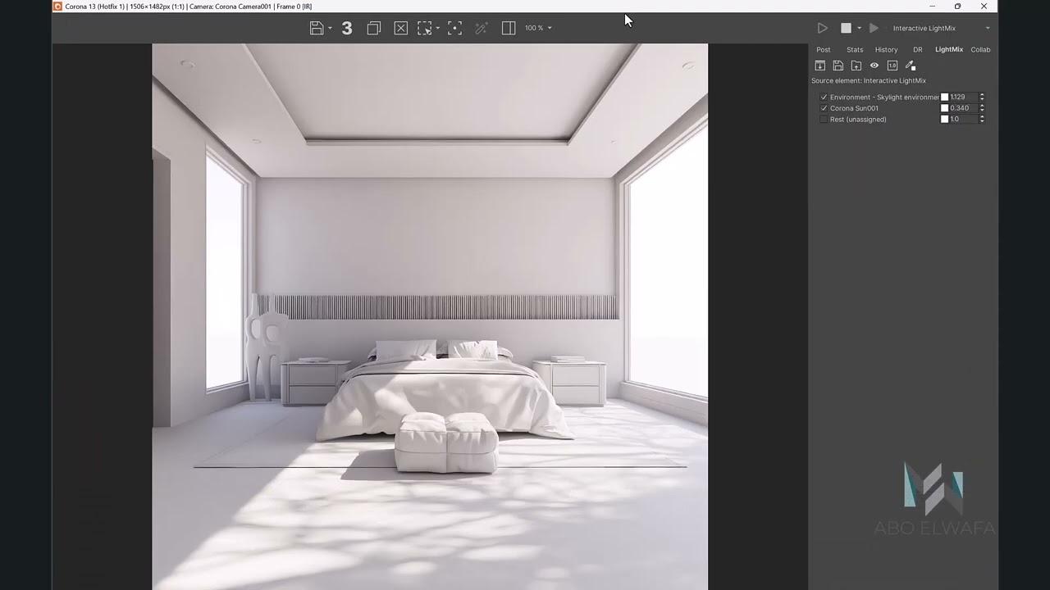Screen dimensions: 1050x590
Task: Select the render region selection tool
Action: coord(424,28)
